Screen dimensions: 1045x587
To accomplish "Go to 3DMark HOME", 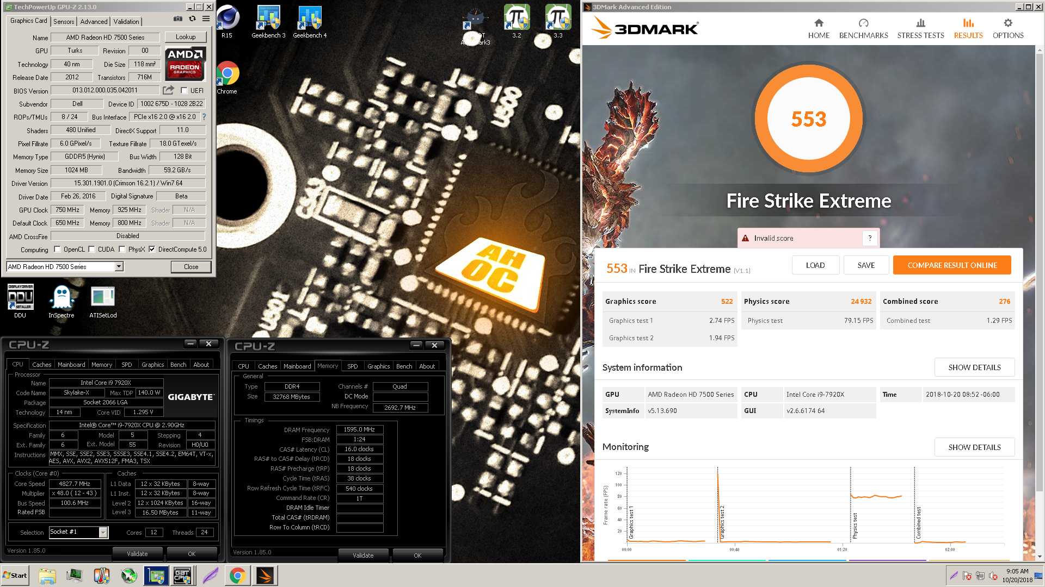I will pyautogui.click(x=819, y=28).
